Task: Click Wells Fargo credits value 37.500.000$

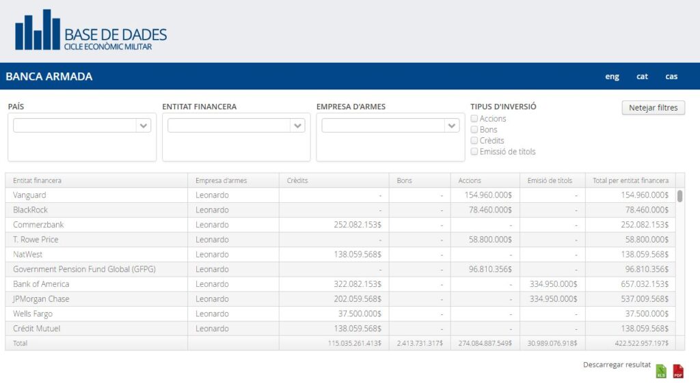Action: 360,314
